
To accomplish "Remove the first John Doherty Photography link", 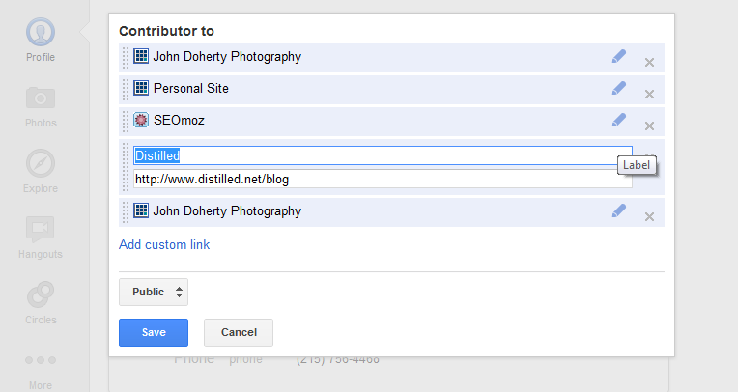I will pos(649,62).
